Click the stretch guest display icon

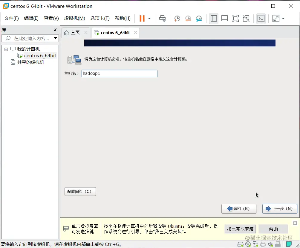tap(276, 18)
